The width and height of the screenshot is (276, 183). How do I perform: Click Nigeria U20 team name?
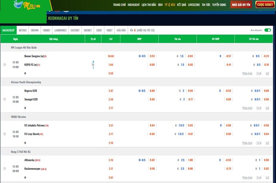tap(31, 91)
